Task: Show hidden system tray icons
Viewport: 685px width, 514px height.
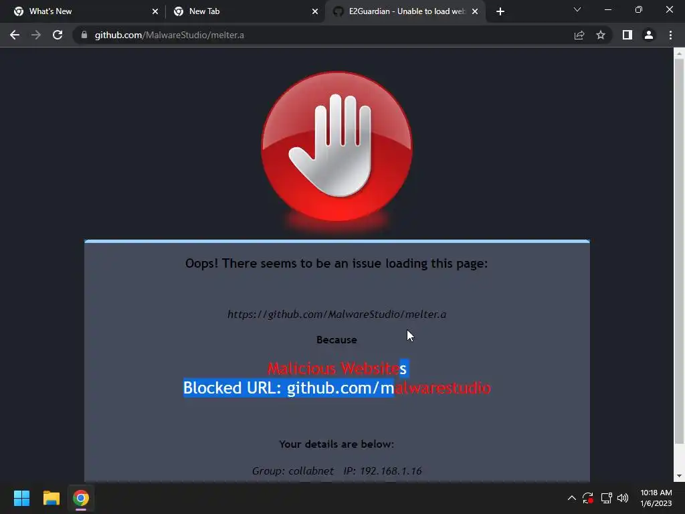Action: pyautogui.click(x=571, y=498)
